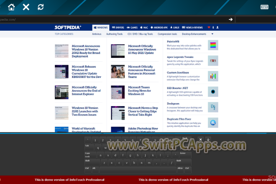276x184 pixels.
Task: Tap the Alt key on virtual keyboard
Action: pyautogui.click(x=95, y=170)
